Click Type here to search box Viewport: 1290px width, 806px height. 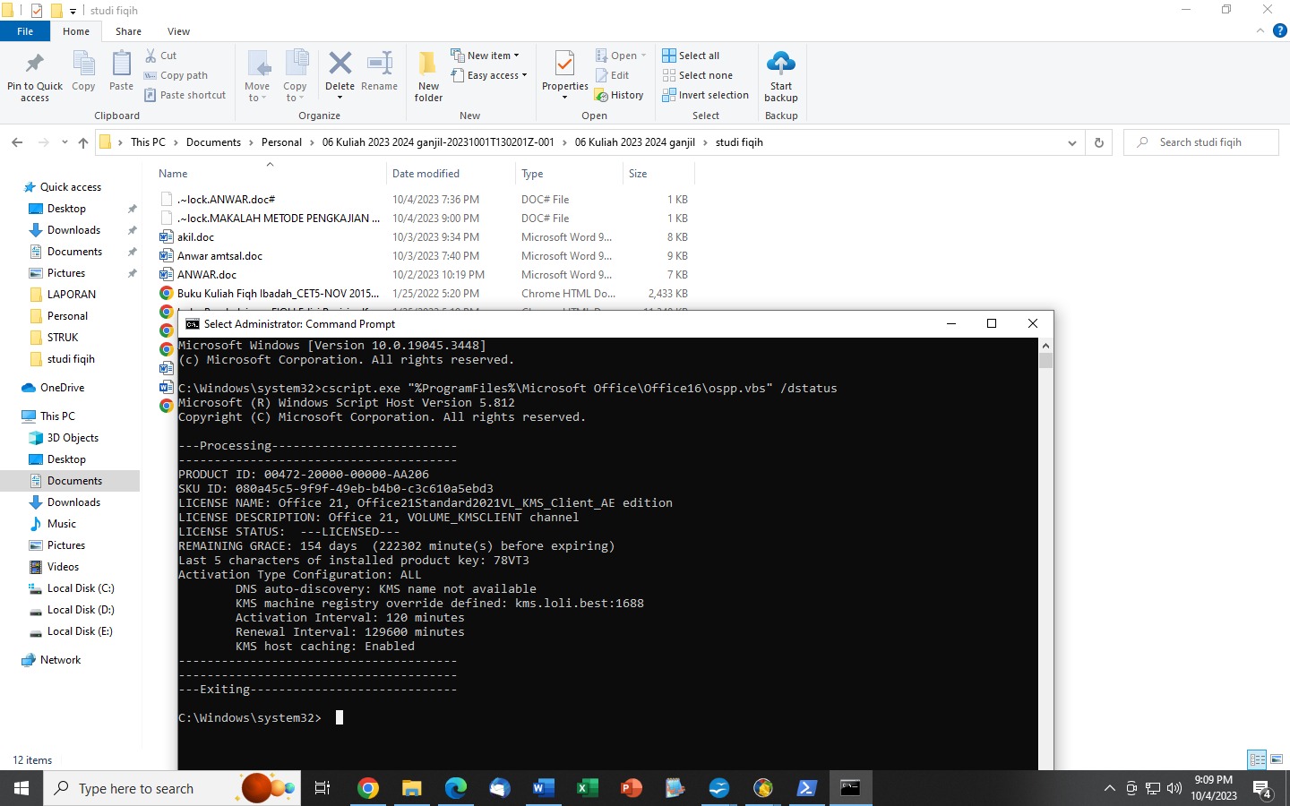pos(170,788)
